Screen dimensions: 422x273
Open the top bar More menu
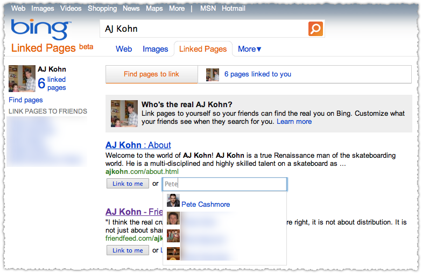[177, 9]
